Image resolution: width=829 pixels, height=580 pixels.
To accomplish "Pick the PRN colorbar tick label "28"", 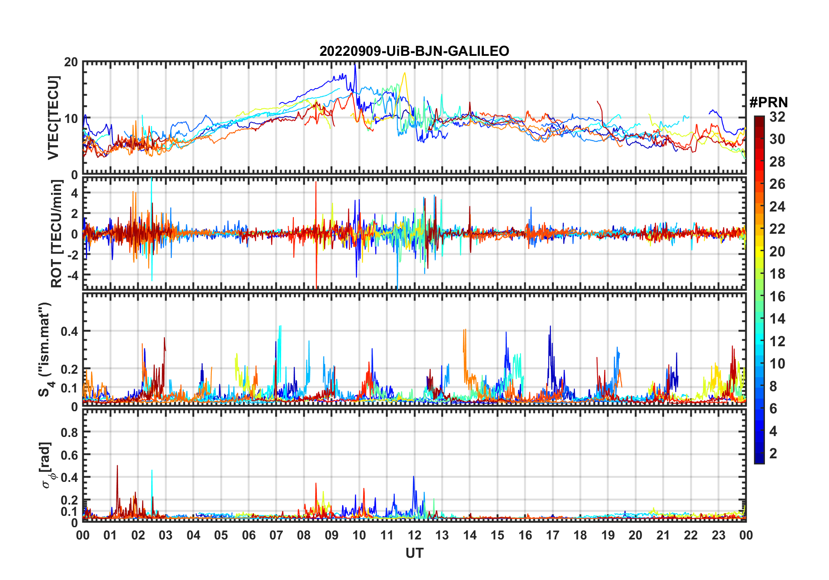I will pos(777,162).
